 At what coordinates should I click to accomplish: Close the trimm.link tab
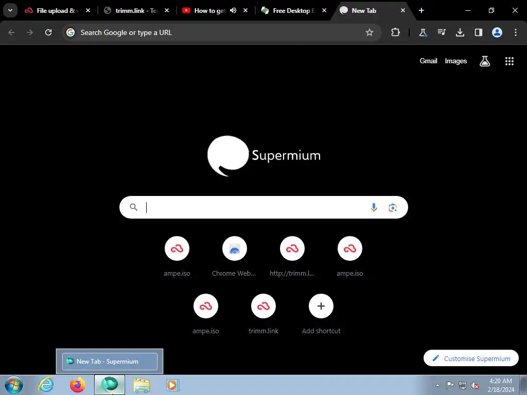pyautogui.click(x=166, y=10)
